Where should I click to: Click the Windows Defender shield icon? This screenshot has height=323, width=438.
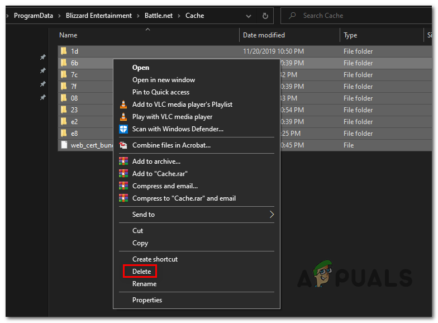point(123,129)
